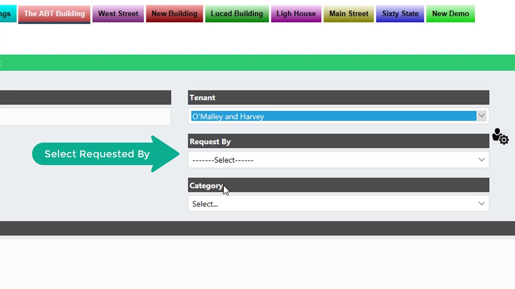Open the Ligh House tab
Viewport: 515px width, 289px height.
(296, 14)
